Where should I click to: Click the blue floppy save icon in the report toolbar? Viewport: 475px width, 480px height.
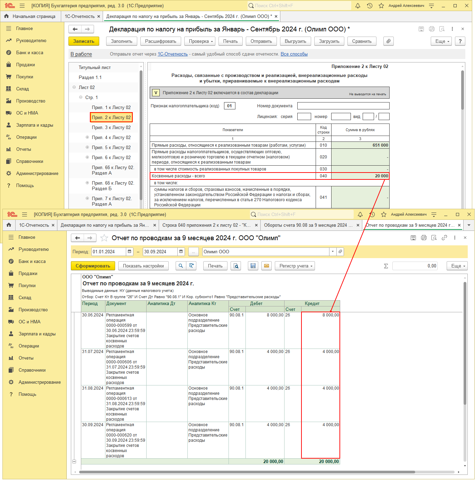[x=253, y=266]
